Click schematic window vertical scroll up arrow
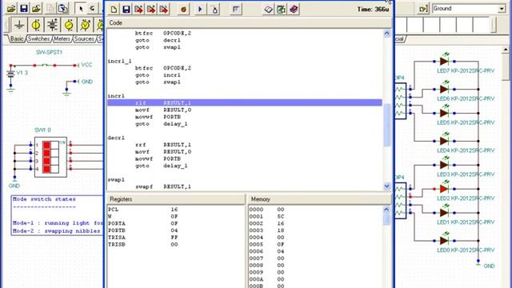 [x=505, y=50]
